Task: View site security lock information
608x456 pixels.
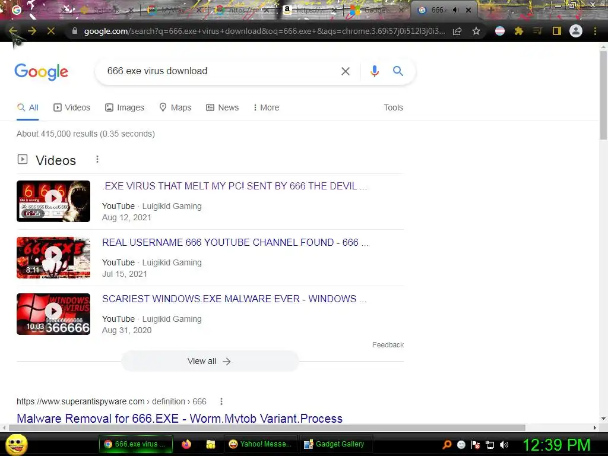Action: click(75, 31)
